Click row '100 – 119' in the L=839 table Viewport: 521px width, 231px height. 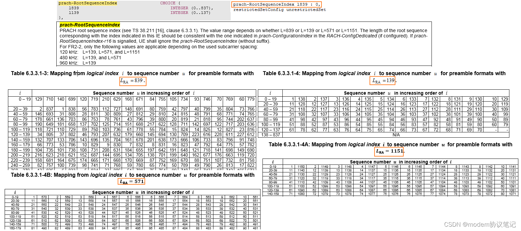click(x=132, y=130)
